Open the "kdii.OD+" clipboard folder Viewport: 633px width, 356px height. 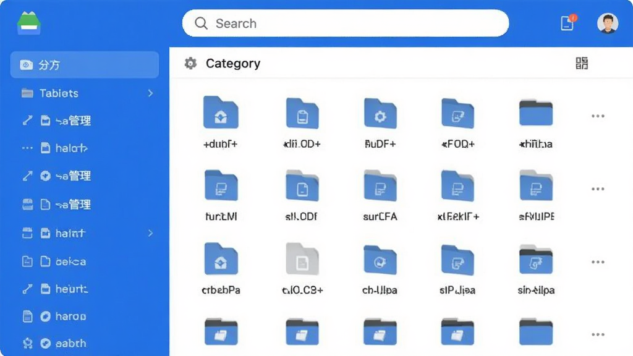pyautogui.click(x=302, y=114)
